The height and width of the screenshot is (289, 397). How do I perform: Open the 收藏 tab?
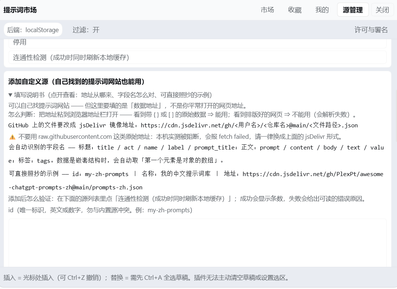(295, 10)
